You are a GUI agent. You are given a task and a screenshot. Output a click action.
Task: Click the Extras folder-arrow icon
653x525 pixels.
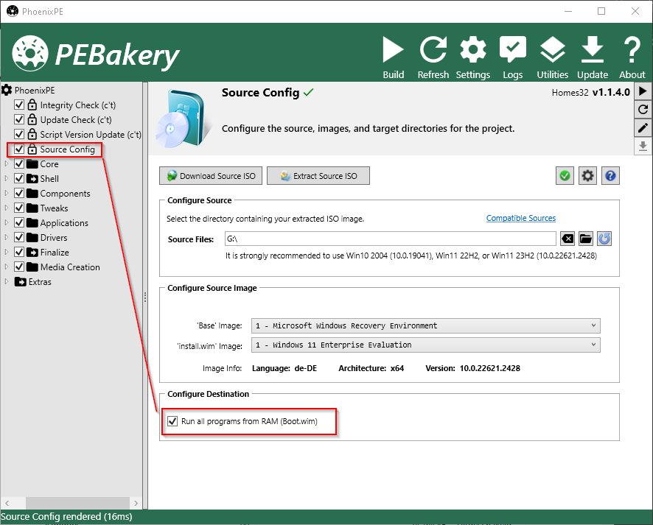pyautogui.click(x=21, y=281)
